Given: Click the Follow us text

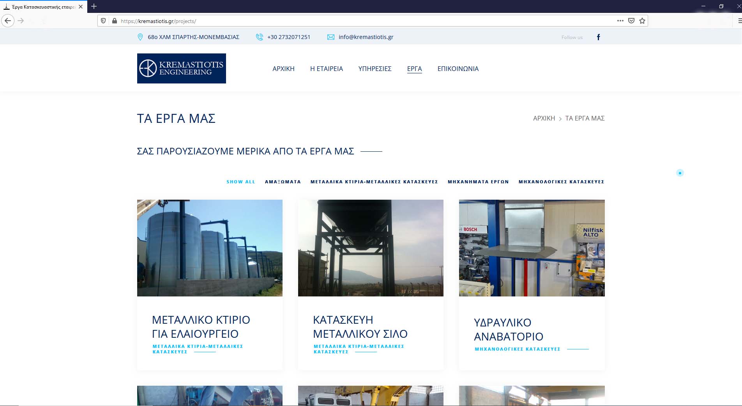Looking at the screenshot, I should point(572,37).
